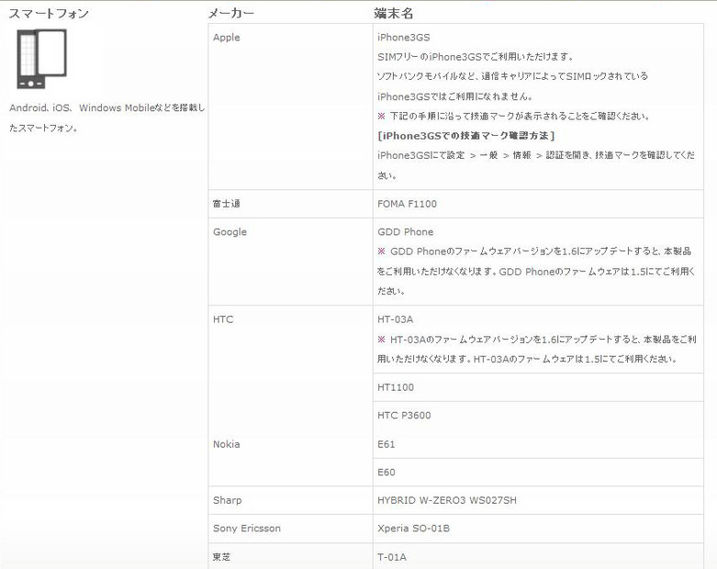Click the 端末名 column header

[393, 14]
